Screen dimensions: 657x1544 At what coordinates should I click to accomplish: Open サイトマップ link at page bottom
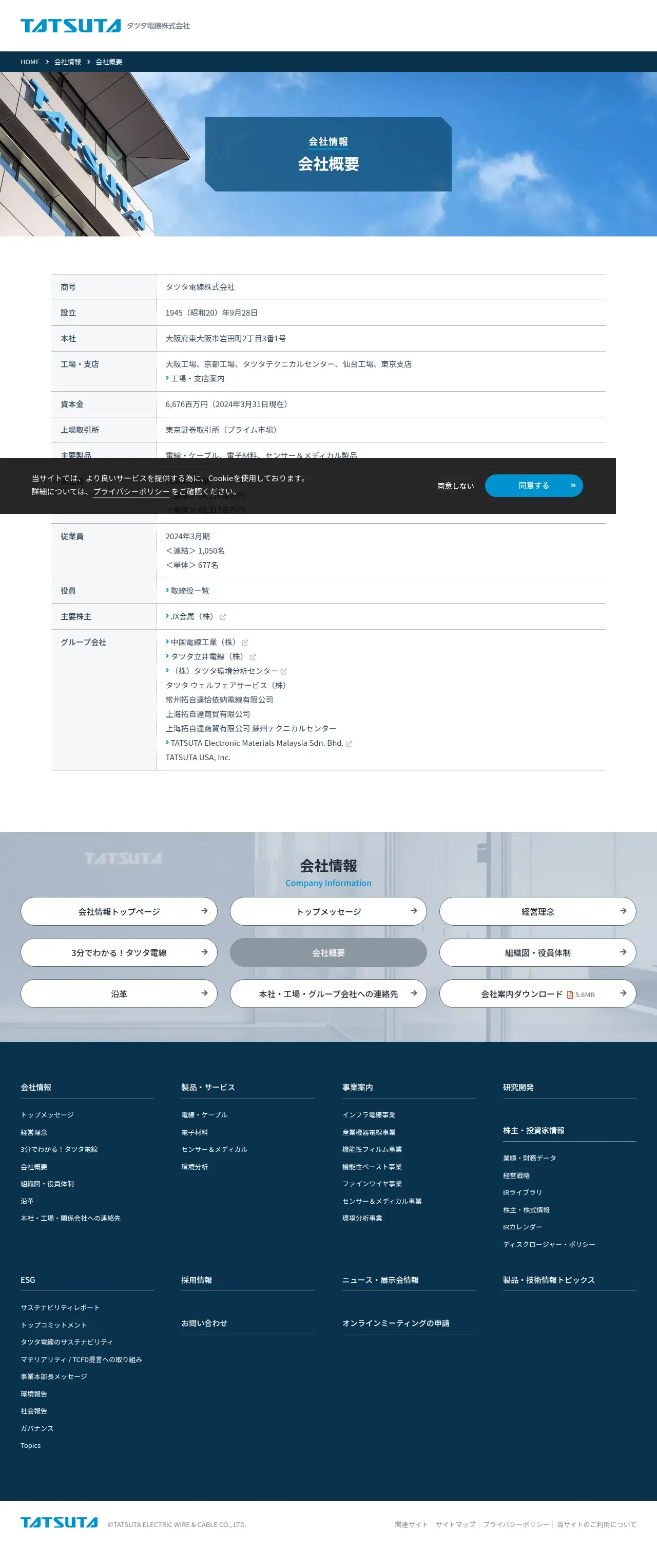click(x=455, y=1524)
